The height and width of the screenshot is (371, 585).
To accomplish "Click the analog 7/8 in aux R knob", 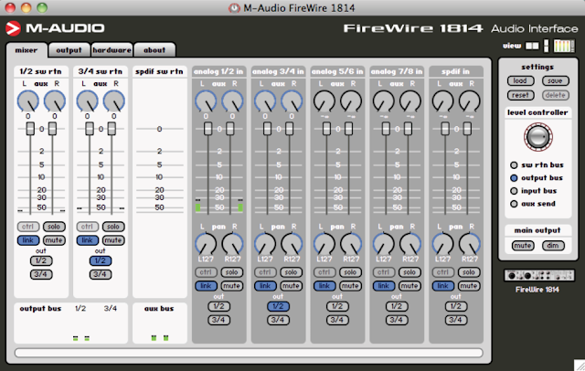I will (x=410, y=101).
